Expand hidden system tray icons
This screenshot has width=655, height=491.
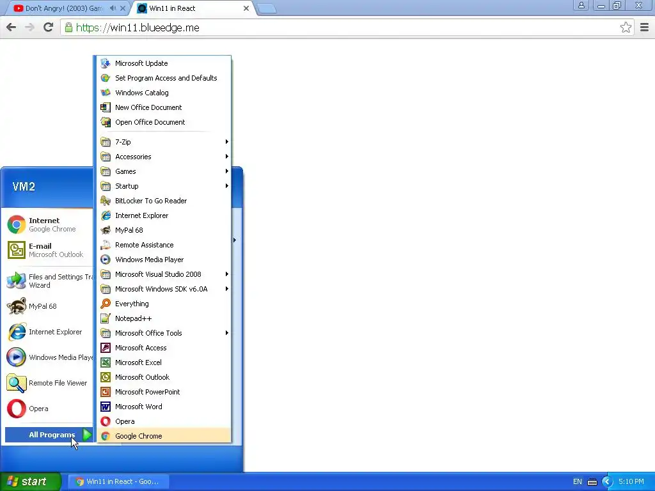[607, 481]
